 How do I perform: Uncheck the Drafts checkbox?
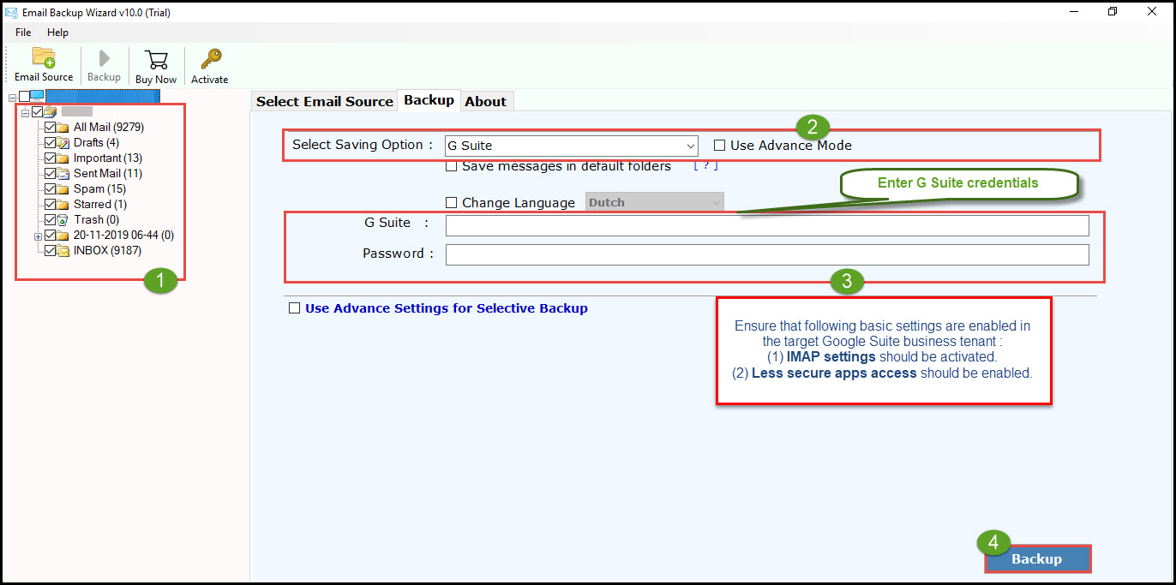click(x=51, y=143)
